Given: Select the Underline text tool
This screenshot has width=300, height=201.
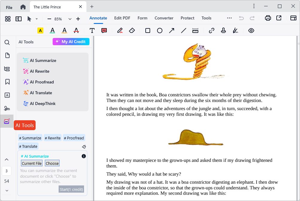Looking at the screenshot, I should coord(52,30).
